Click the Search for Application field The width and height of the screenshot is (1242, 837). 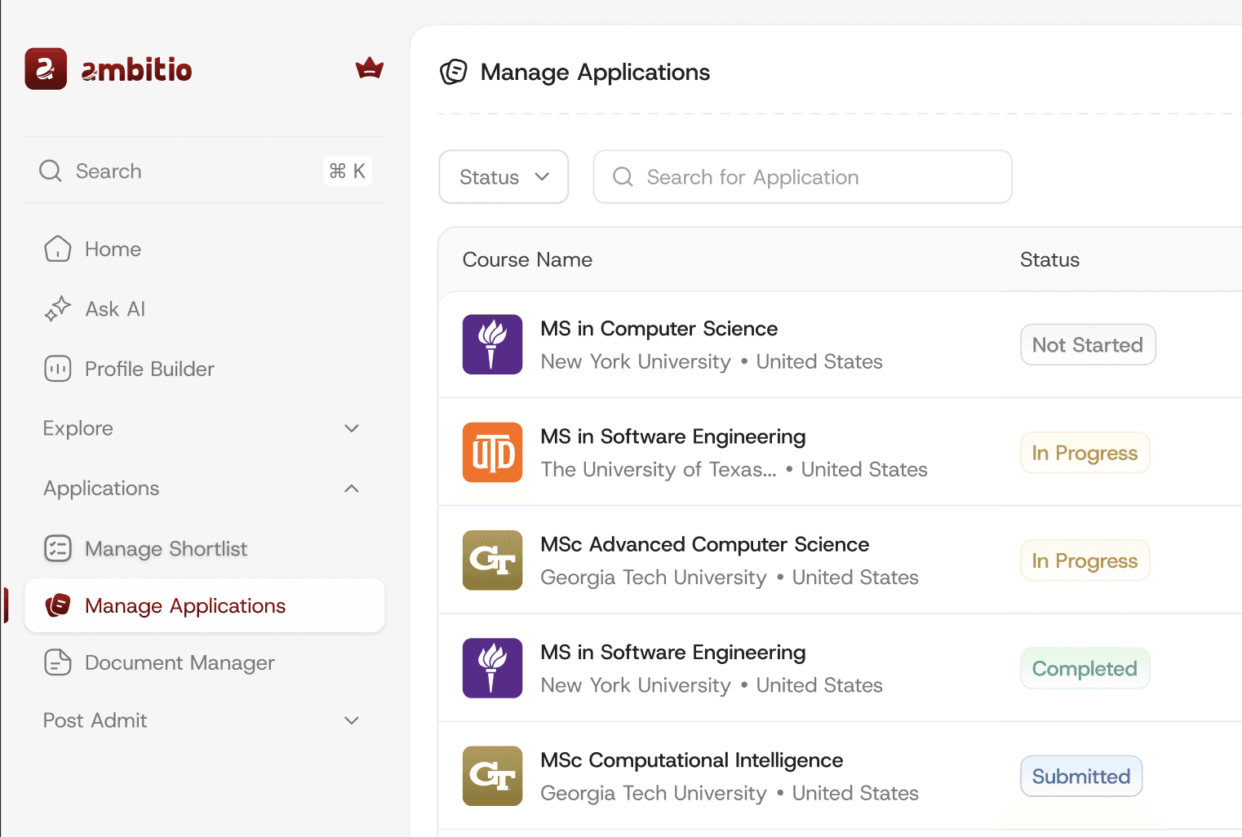pyautogui.click(x=802, y=177)
